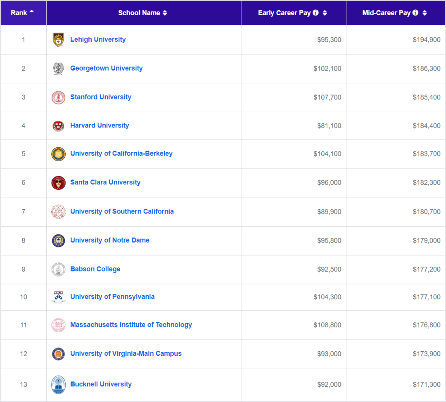Open University of Southern California link
Viewport: 446px width, 402px height.
(122, 211)
